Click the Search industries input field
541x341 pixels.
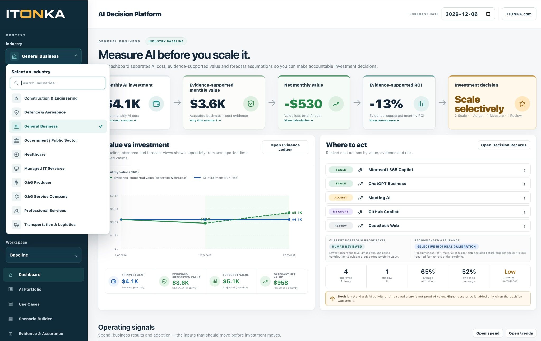(58, 83)
